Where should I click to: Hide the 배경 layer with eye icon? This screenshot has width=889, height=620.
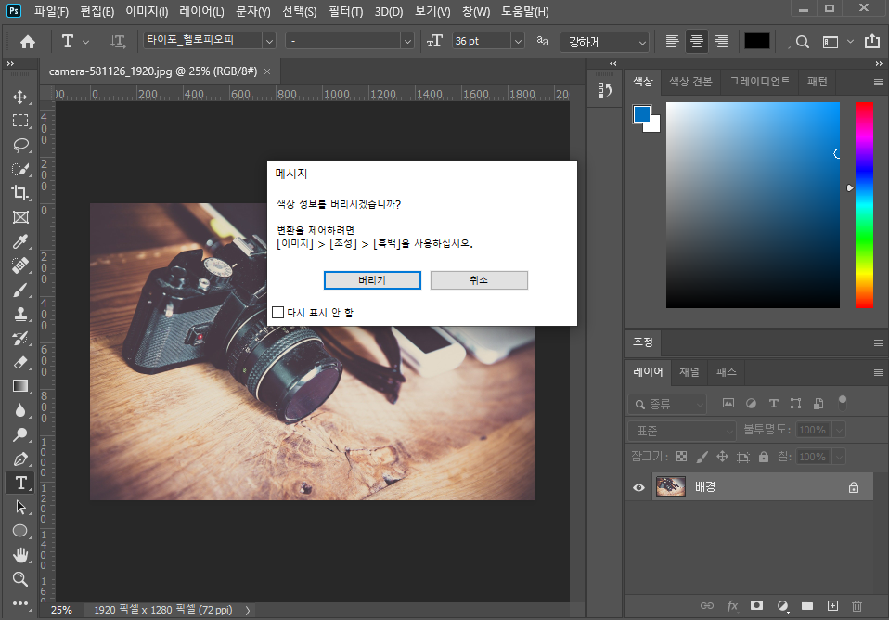pos(638,487)
